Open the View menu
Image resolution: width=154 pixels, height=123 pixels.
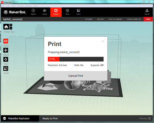pyautogui.click(x=13, y=6)
